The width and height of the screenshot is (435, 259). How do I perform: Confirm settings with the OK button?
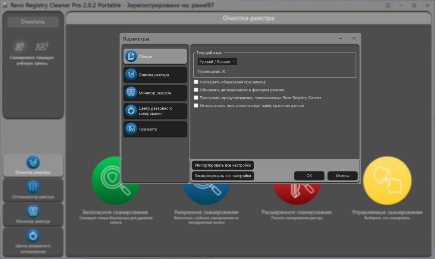point(309,176)
